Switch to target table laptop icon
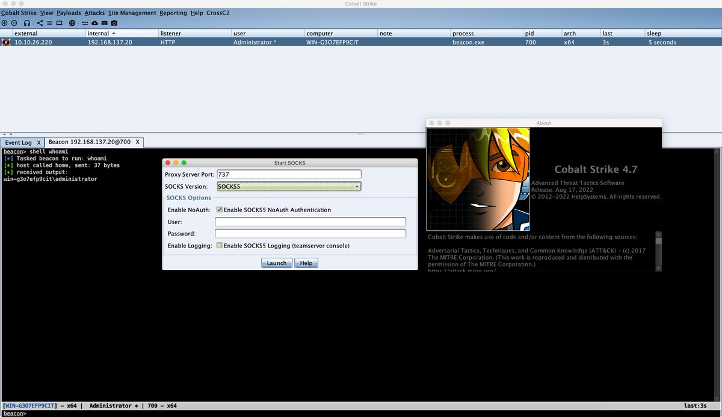 [59, 23]
